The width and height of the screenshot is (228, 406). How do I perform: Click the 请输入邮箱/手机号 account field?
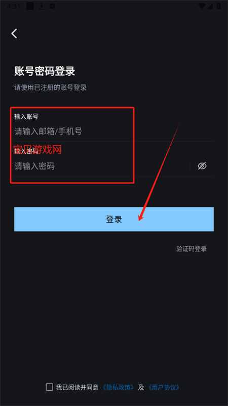(x=113, y=131)
